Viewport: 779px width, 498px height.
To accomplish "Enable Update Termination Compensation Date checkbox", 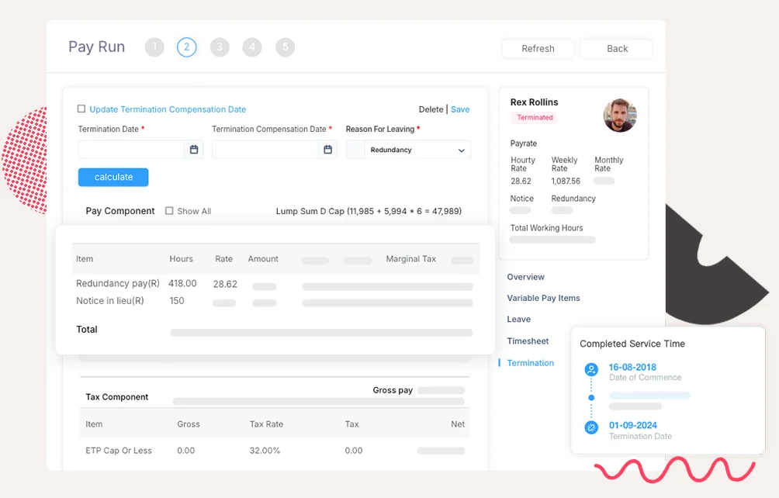I will click(x=82, y=109).
